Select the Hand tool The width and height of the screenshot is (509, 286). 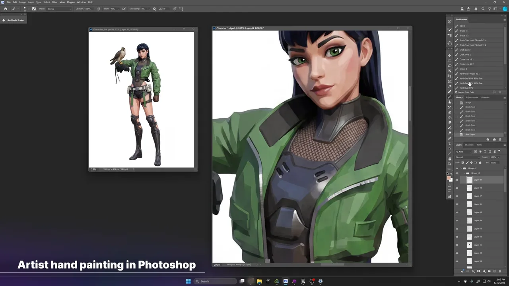[450, 158]
